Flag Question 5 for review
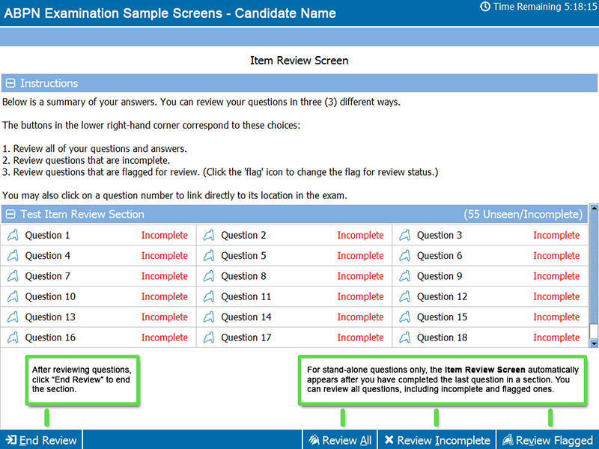Viewport: 599px width, 449px height. (x=209, y=256)
